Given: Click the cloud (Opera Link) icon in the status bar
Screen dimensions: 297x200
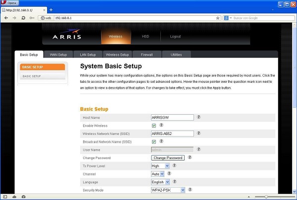Looking at the screenshot, I should coord(14,197).
